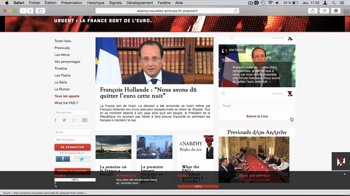Click the Réagir comment field
This screenshot has width=350, height=196.
click(257, 106)
